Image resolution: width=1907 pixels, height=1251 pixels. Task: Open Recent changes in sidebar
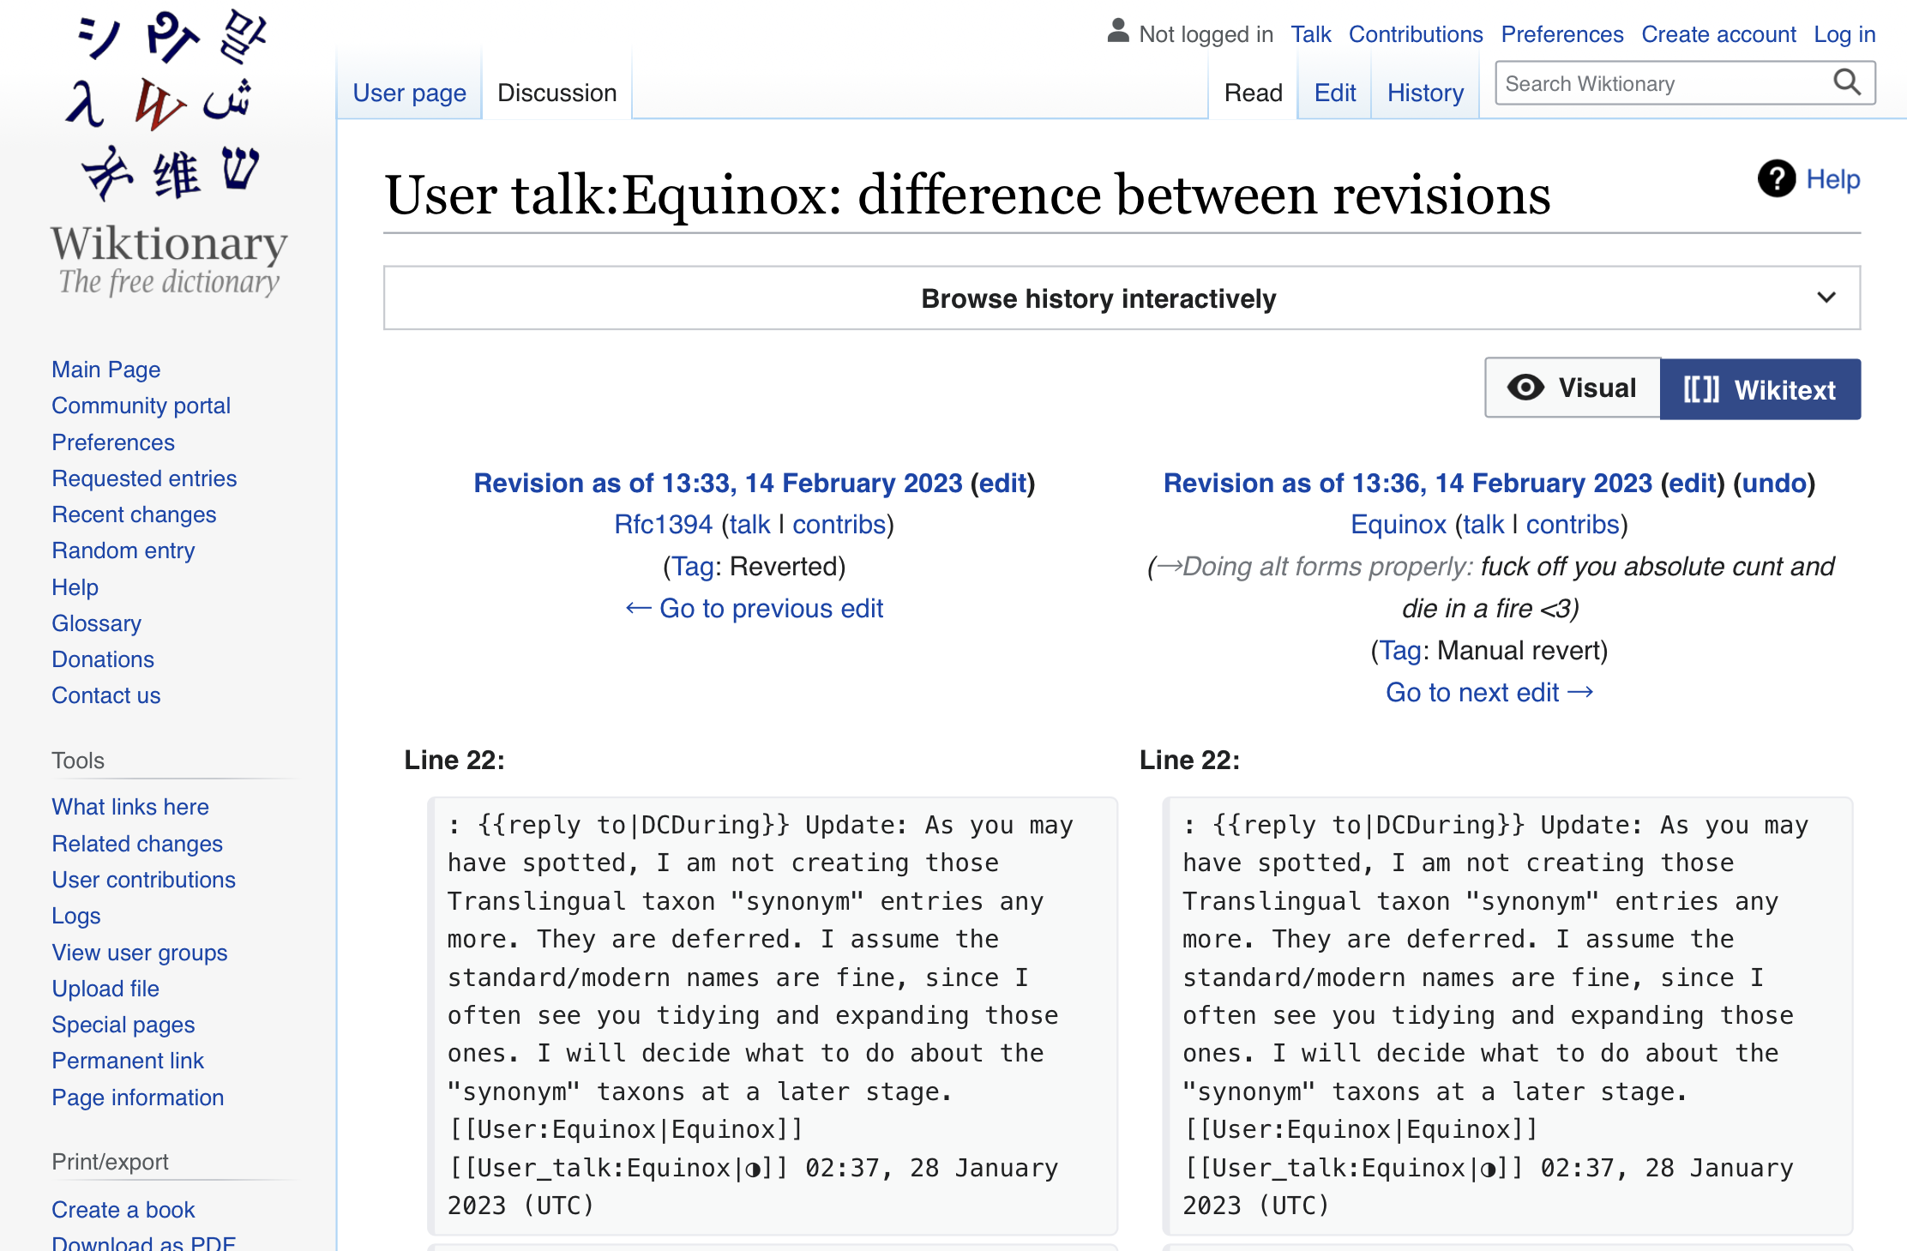[134, 514]
